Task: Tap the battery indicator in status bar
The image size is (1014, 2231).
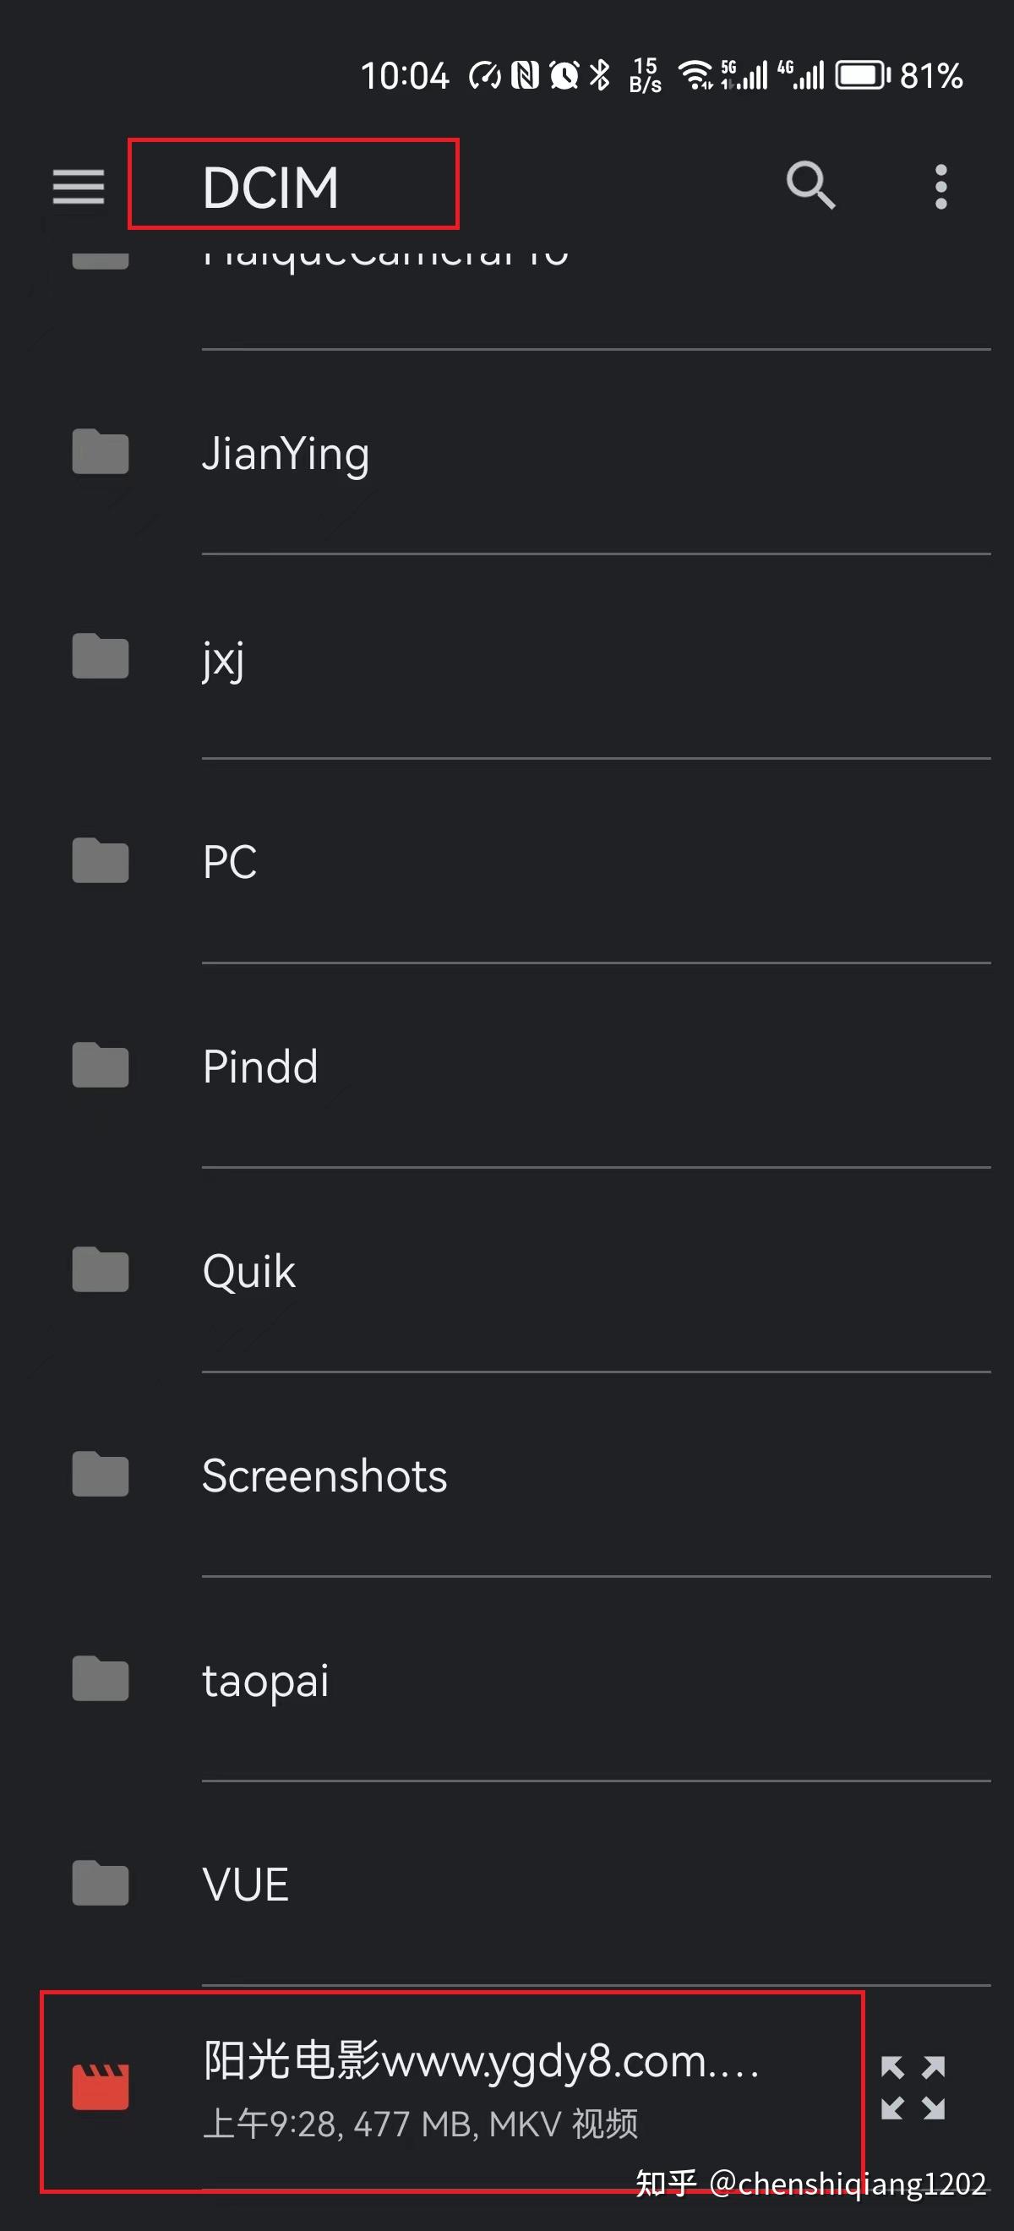Action: point(862,75)
